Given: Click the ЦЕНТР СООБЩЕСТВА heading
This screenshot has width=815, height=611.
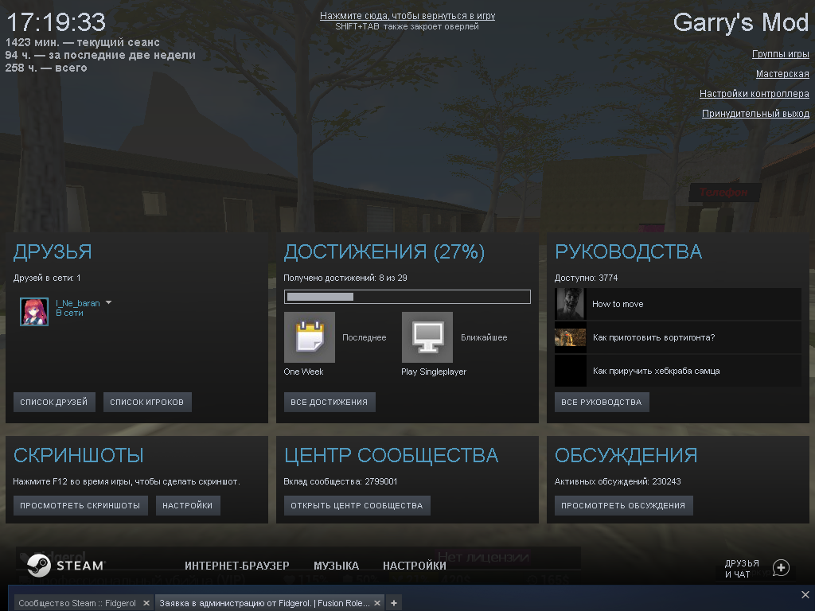Looking at the screenshot, I should [x=391, y=456].
